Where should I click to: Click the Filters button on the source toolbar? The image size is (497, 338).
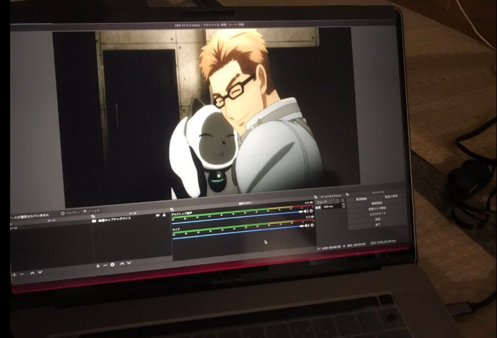(92, 211)
